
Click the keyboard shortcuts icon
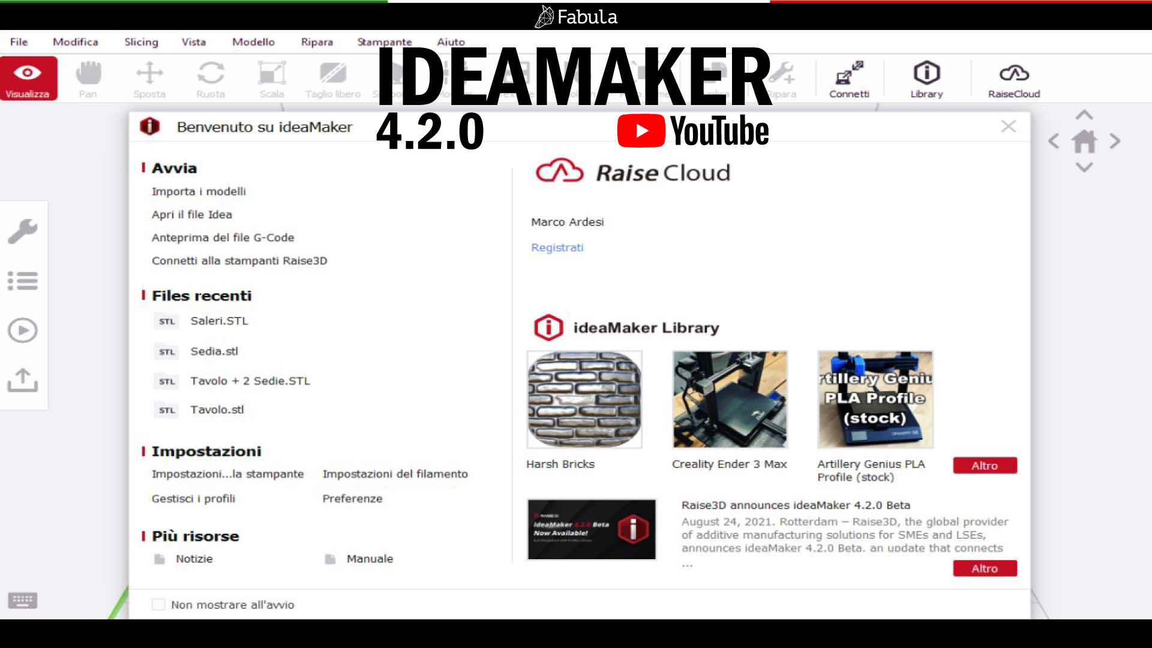click(x=23, y=600)
